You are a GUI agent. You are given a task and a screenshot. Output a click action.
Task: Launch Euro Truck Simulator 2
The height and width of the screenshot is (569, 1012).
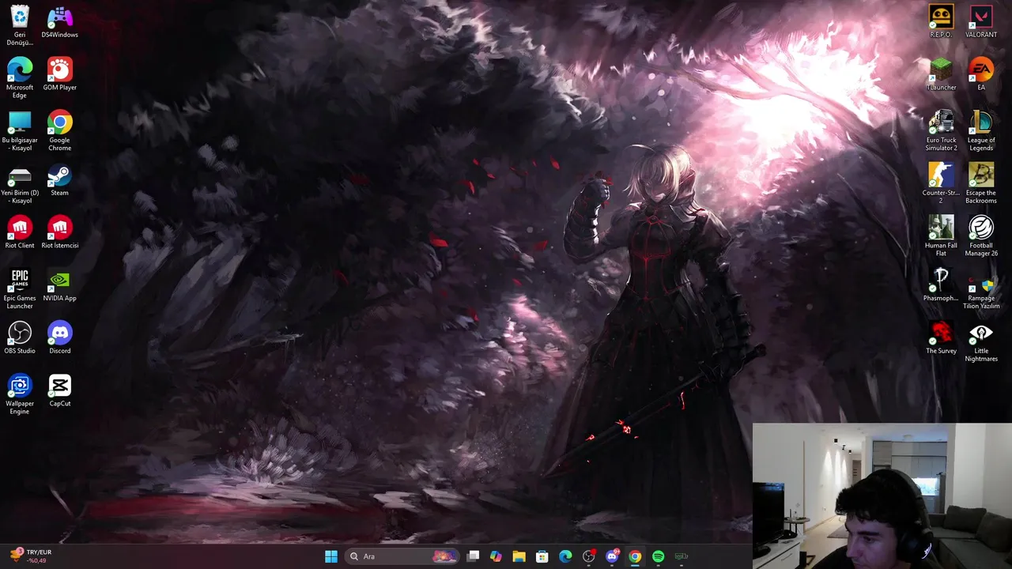[941, 130]
